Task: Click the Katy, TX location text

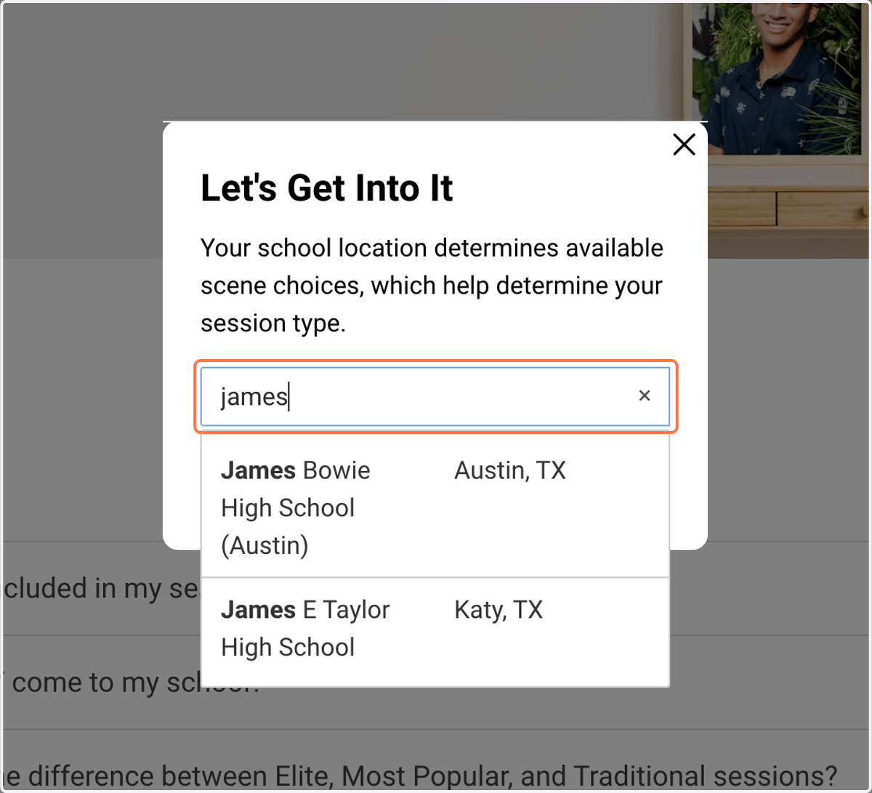Action: point(498,610)
